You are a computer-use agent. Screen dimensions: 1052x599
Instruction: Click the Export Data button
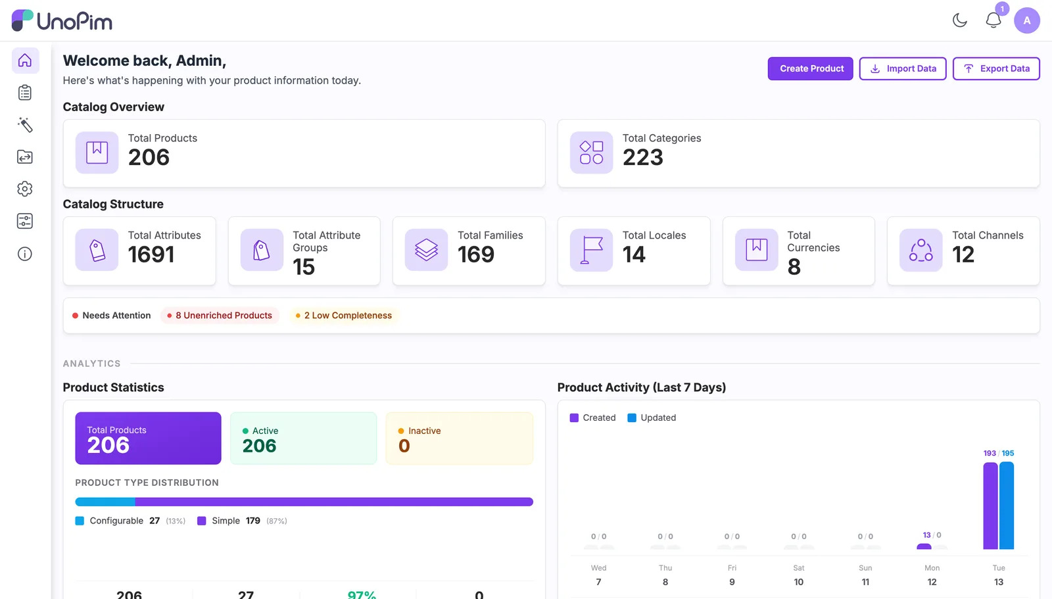point(996,68)
